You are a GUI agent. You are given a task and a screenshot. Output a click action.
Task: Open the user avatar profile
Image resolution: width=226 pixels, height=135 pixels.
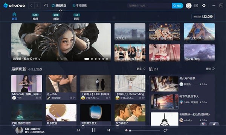click(189, 6)
